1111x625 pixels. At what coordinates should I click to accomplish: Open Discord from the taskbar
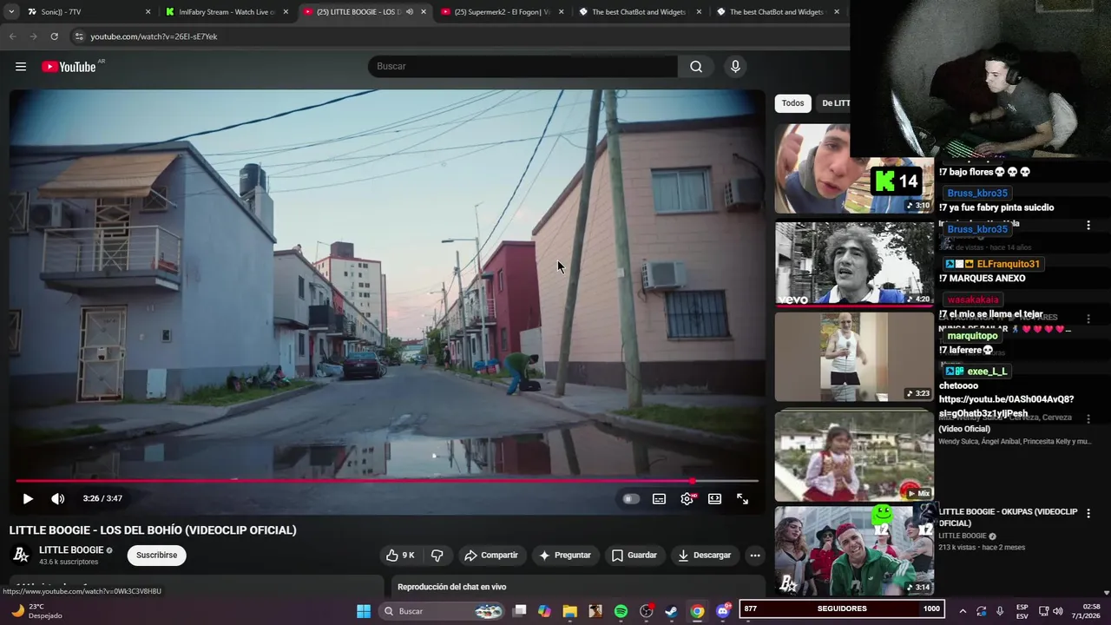coord(723,611)
